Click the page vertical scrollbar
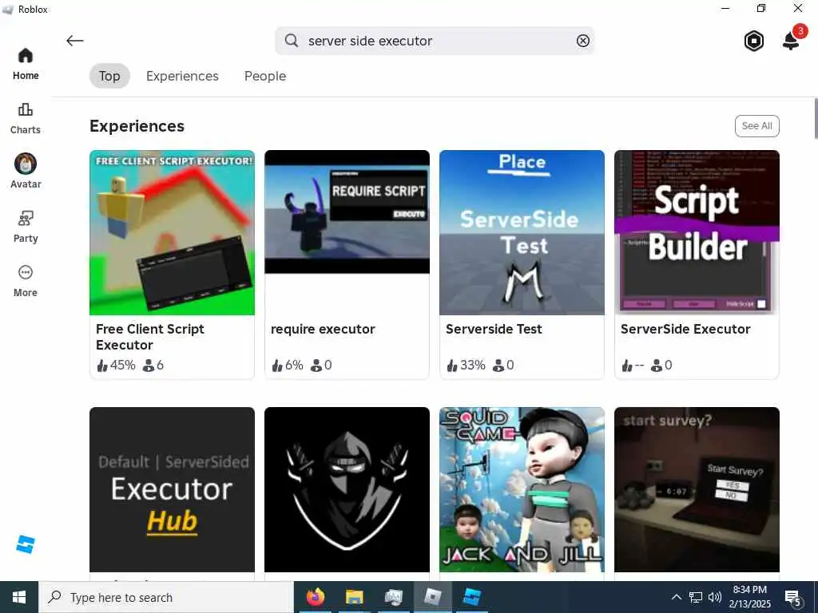The image size is (818, 613). (x=816, y=118)
